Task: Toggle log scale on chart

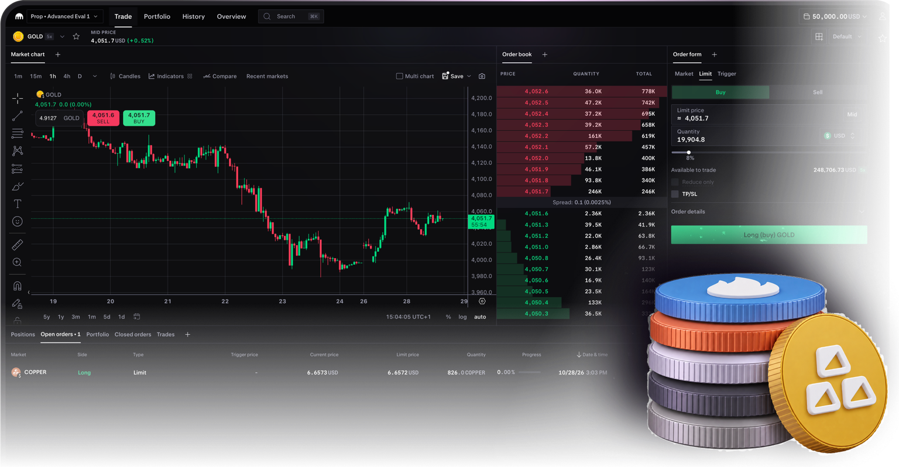Action: 462,317
